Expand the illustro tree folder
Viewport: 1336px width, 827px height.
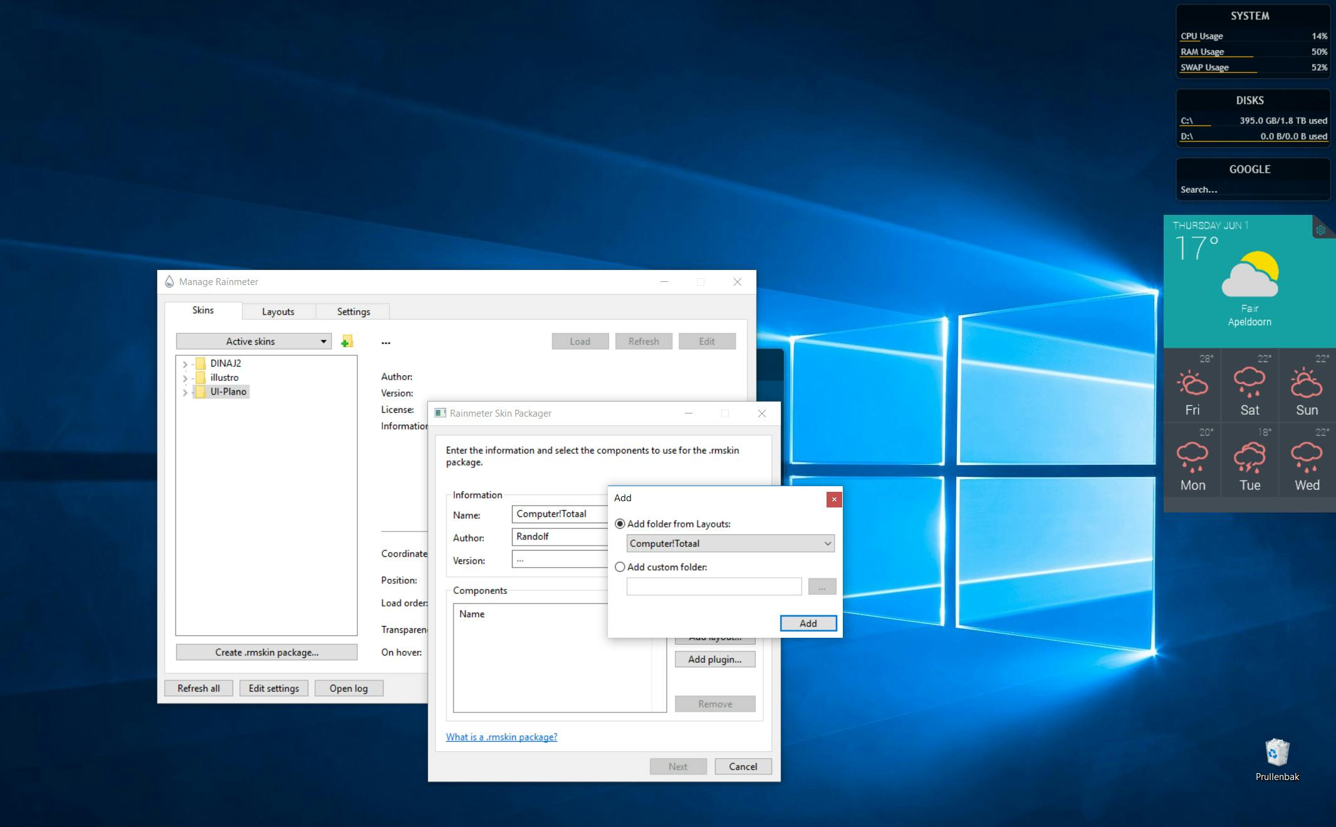click(185, 378)
